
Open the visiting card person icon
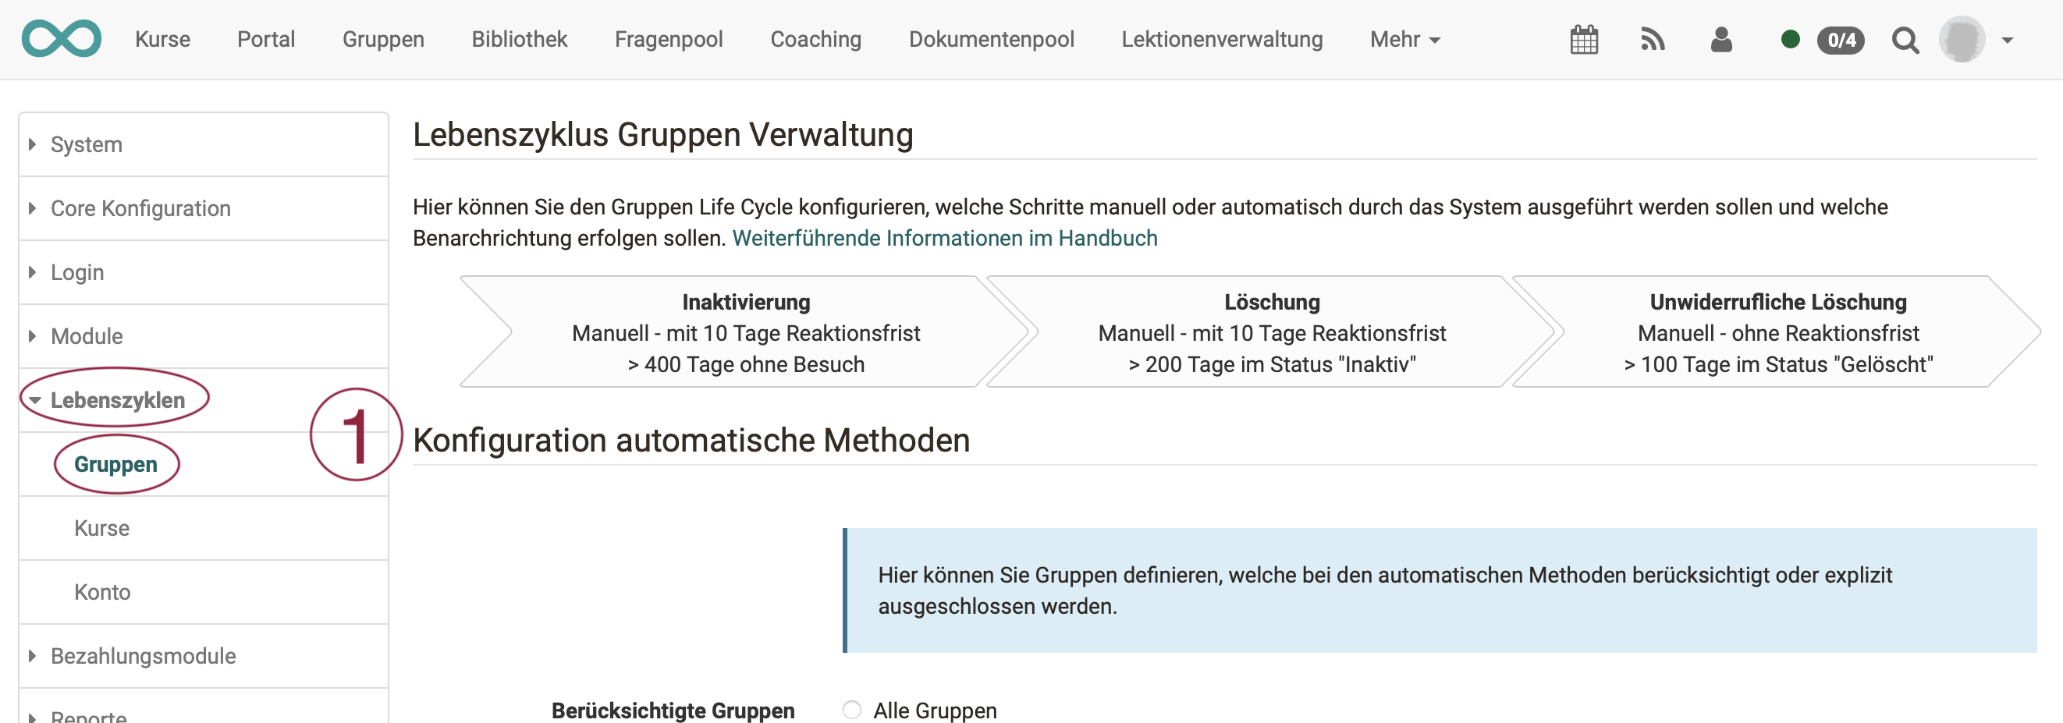coord(1722,40)
